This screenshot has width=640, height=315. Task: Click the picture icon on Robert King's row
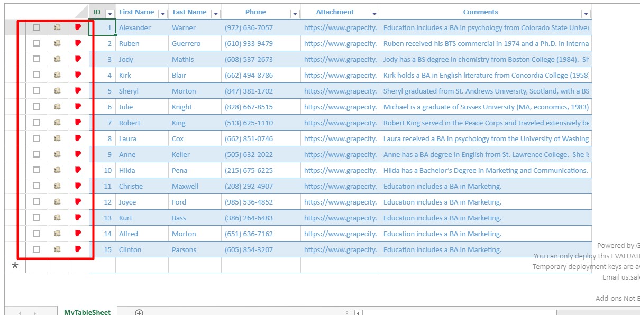(x=57, y=122)
